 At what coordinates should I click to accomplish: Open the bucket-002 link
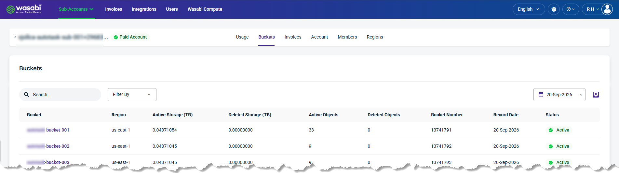tap(48, 146)
